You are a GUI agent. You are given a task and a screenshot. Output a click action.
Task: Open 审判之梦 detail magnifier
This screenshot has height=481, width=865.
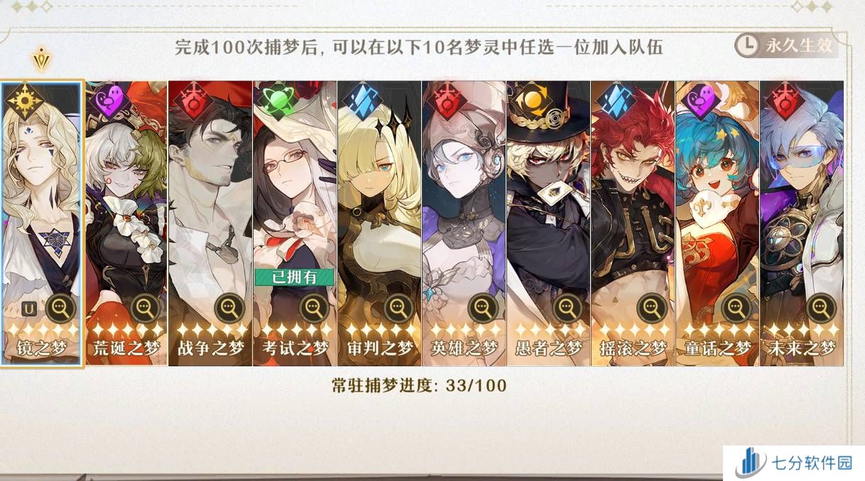(x=398, y=308)
